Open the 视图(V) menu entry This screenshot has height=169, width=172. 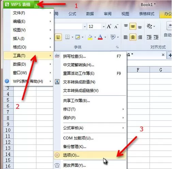pyautogui.click(x=29, y=30)
